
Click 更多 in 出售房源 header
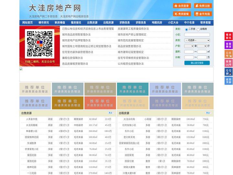[111, 113]
